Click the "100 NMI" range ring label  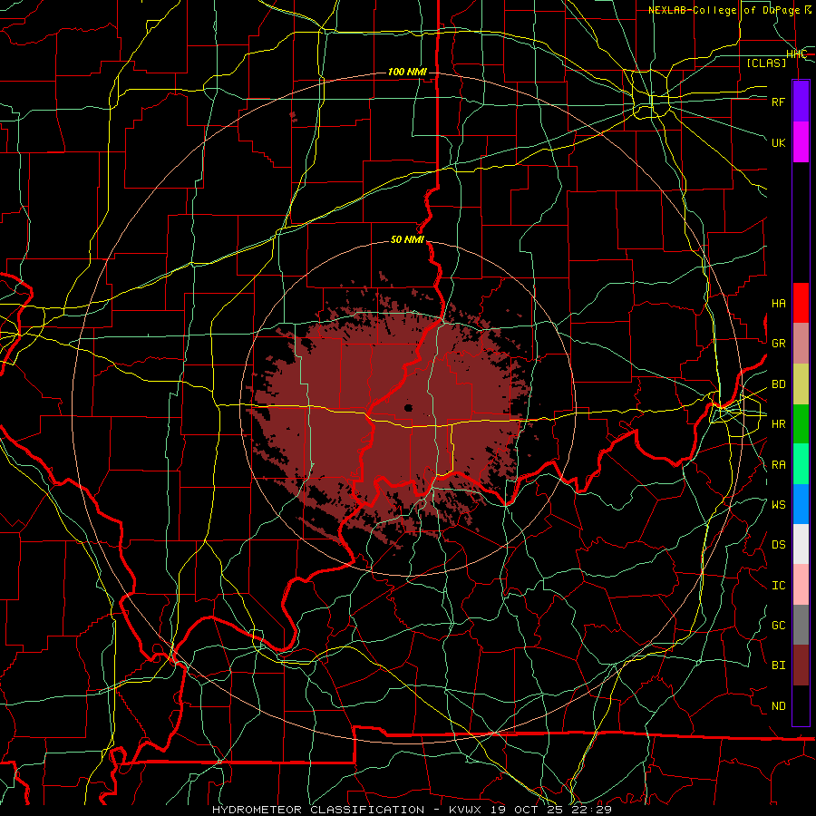tap(407, 72)
